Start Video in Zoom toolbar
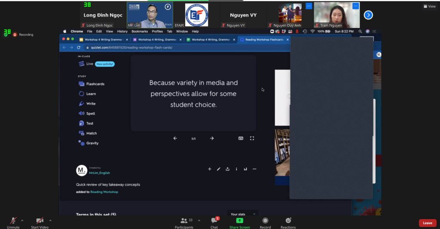440x229 pixels. pyautogui.click(x=40, y=223)
